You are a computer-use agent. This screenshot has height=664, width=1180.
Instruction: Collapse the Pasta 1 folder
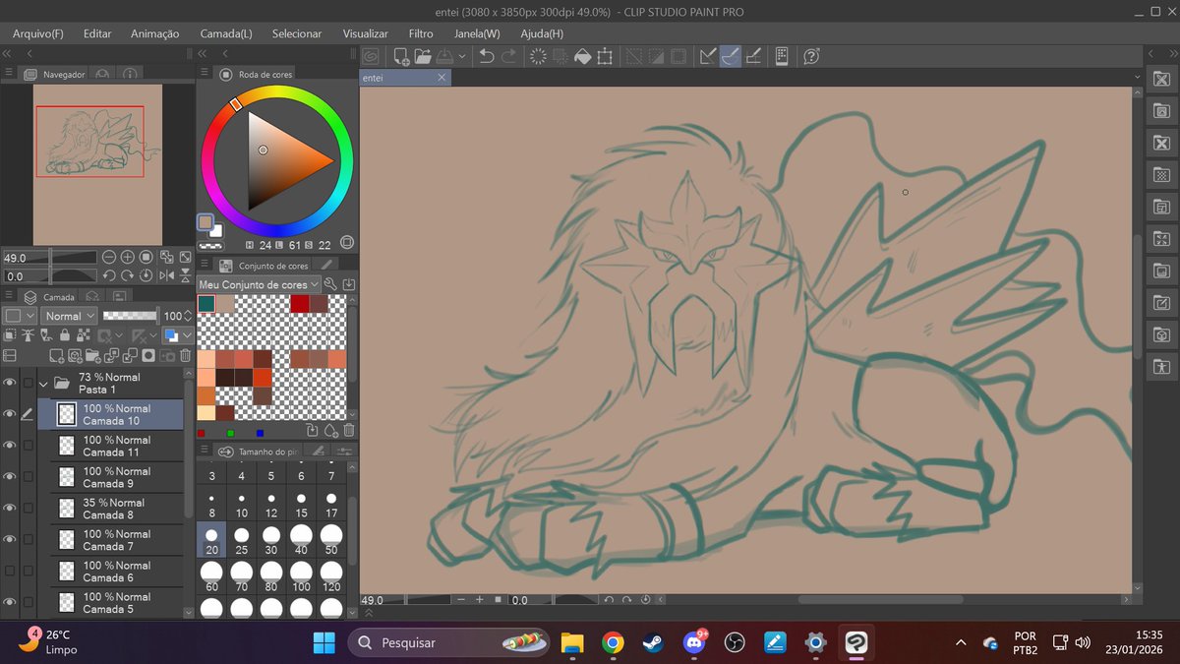[x=43, y=383]
